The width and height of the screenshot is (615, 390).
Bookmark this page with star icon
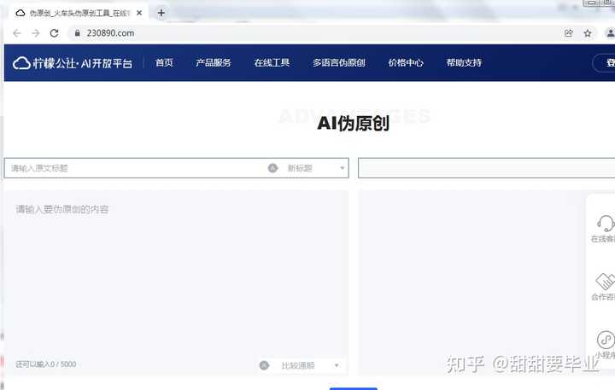point(587,33)
